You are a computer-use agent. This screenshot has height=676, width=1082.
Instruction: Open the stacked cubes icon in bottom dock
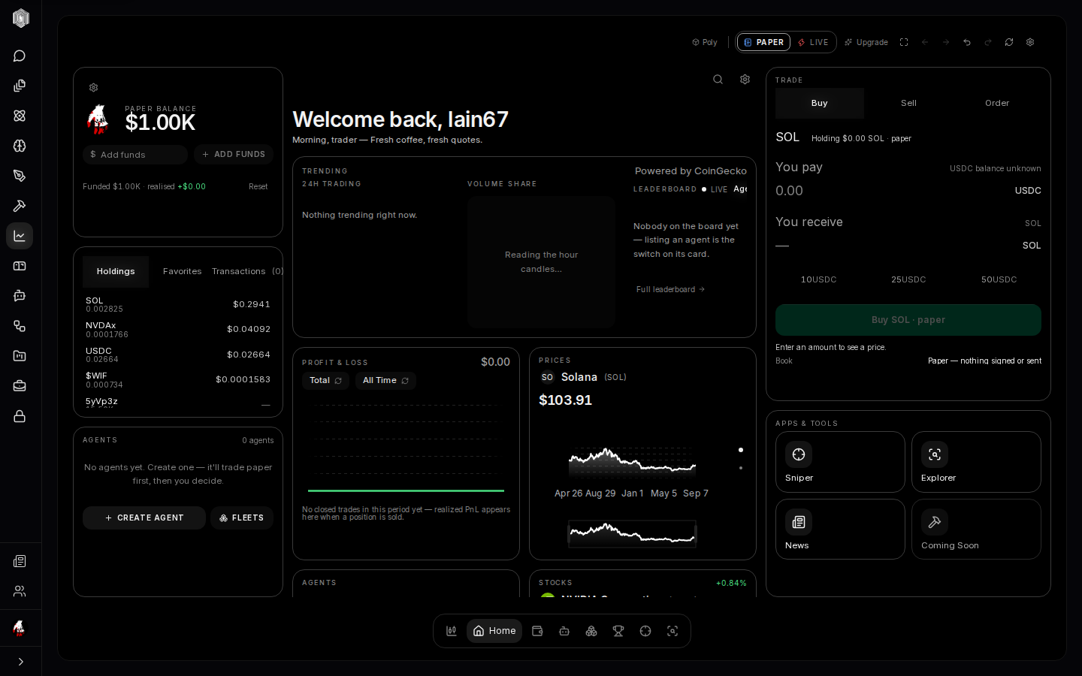(591, 631)
